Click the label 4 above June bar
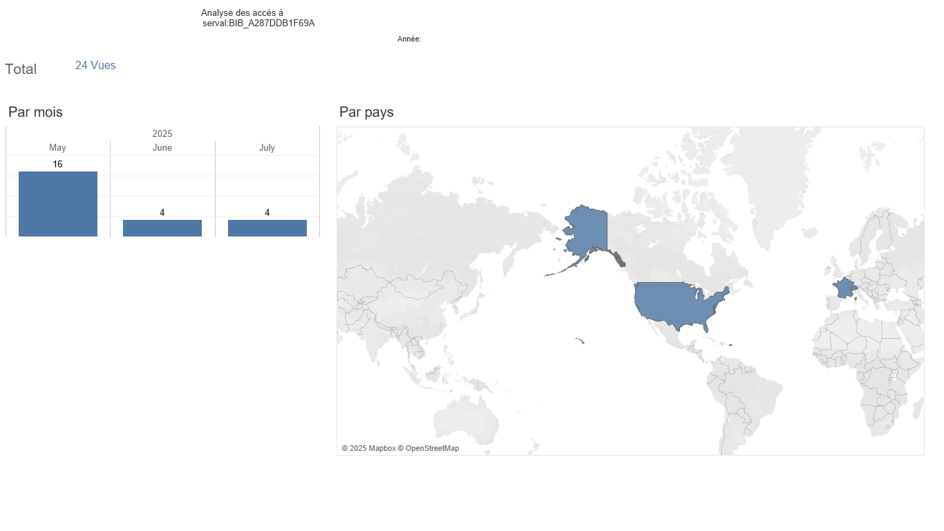Viewport: 944px width, 531px height. click(162, 213)
